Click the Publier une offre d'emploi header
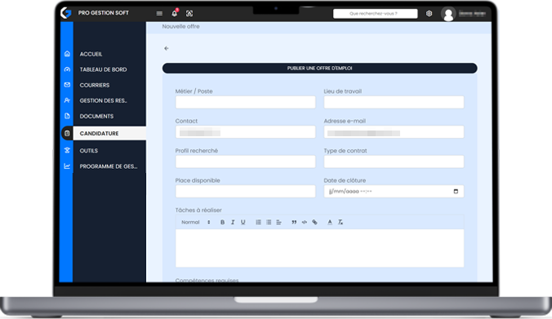552x319 pixels. (319, 69)
